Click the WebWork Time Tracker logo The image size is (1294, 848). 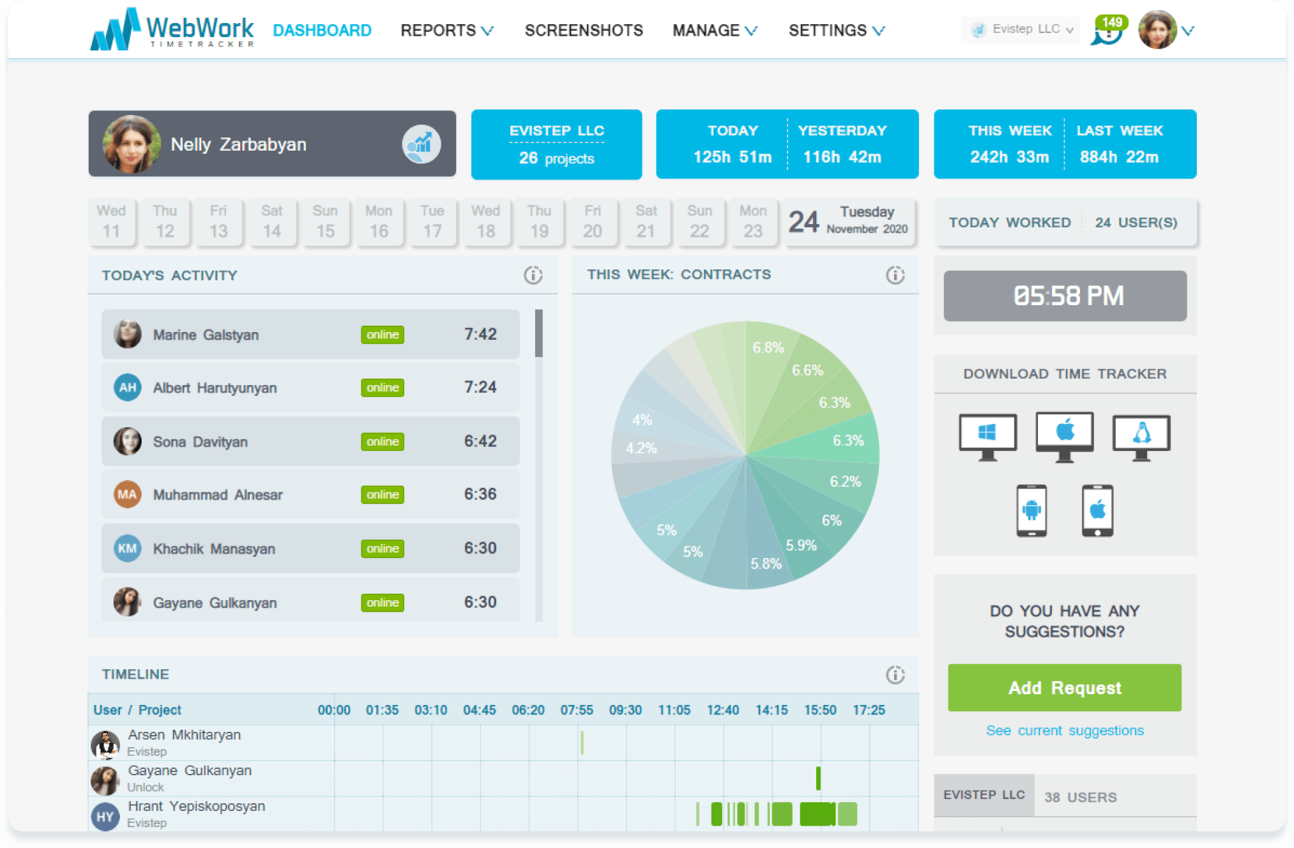click(172, 29)
